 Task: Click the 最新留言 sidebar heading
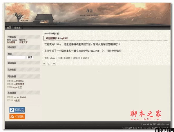(12, 63)
